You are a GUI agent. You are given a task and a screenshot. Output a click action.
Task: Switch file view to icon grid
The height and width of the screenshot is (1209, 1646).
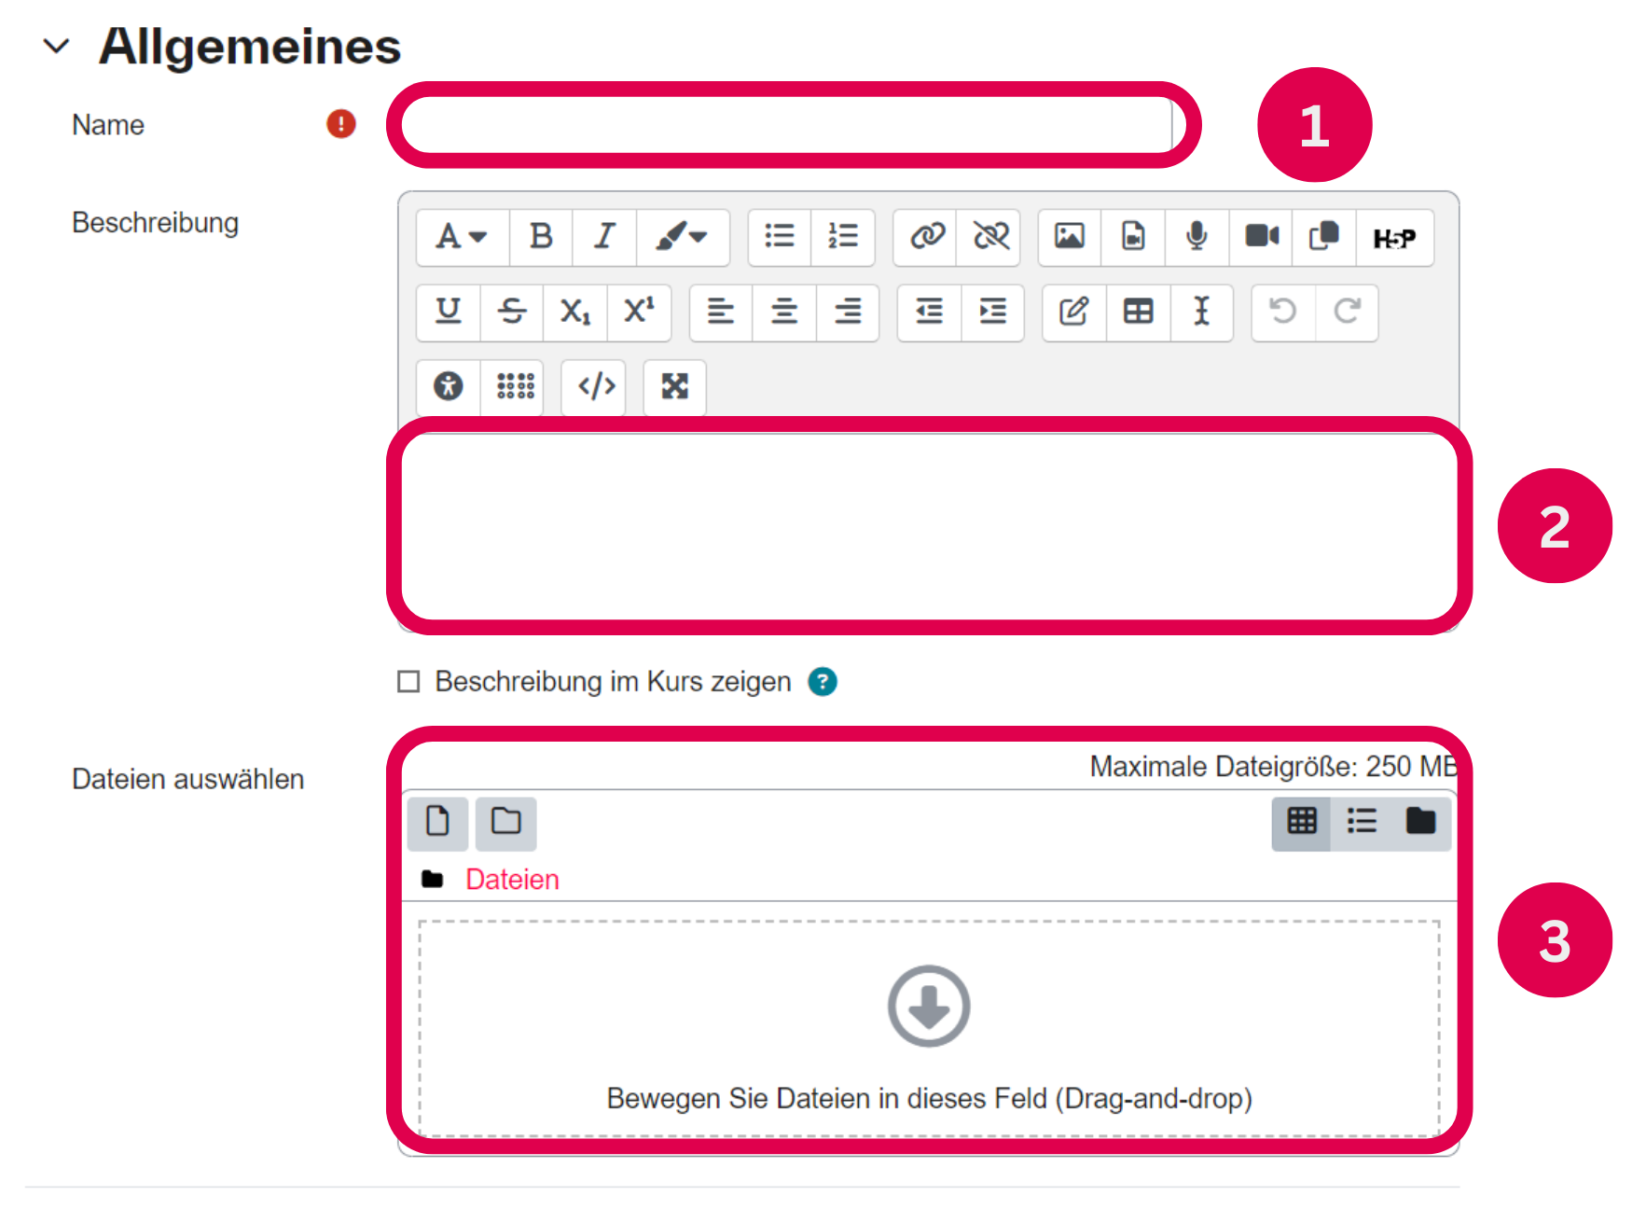click(1302, 822)
